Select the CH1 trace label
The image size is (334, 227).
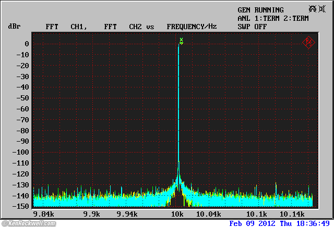[x=78, y=26]
